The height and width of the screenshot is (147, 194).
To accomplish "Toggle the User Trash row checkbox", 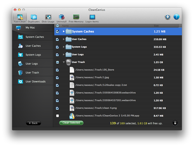I will 57,62.
